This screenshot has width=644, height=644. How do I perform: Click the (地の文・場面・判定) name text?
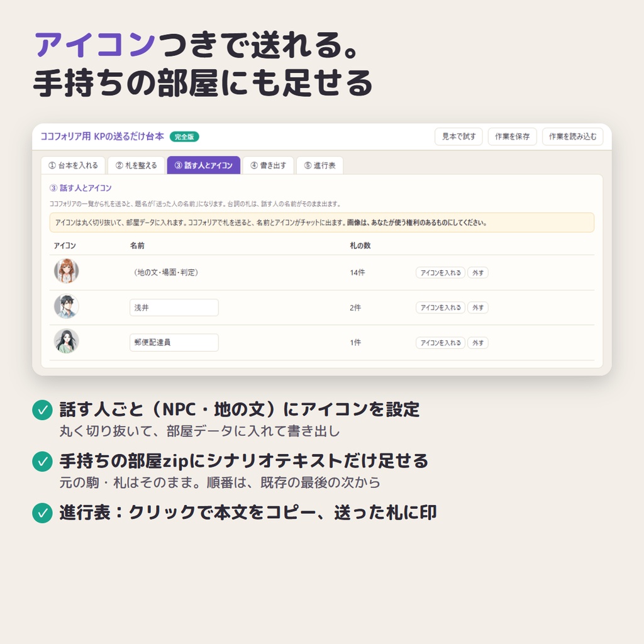[166, 272]
